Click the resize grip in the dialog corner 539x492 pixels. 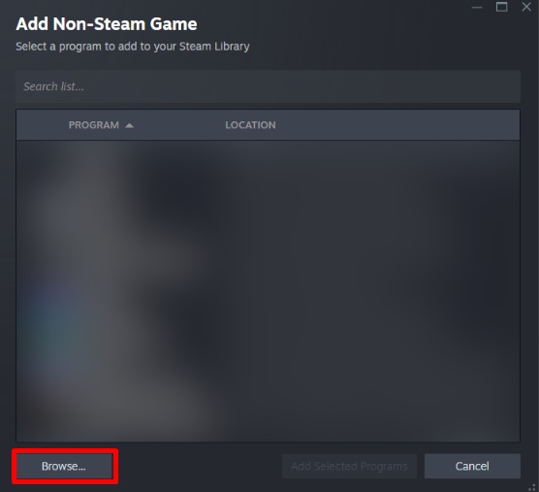[532, 487]
